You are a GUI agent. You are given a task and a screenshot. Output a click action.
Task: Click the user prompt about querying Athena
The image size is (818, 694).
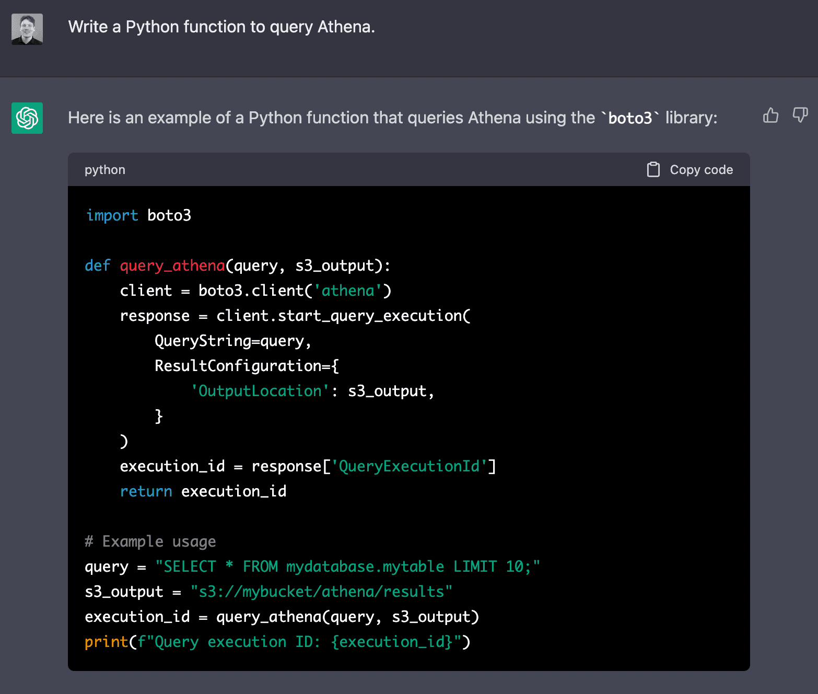(221, 27)
